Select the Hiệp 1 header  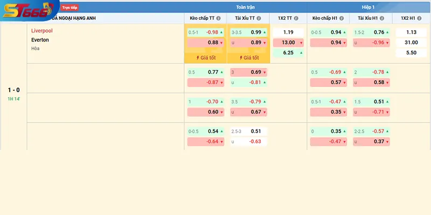(369, 7)
